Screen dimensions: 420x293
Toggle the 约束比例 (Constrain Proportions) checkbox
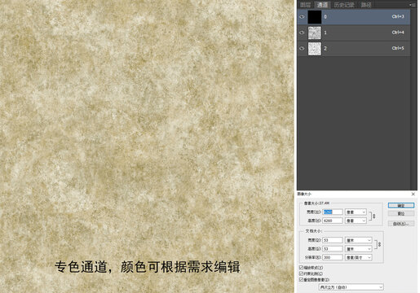301,273
